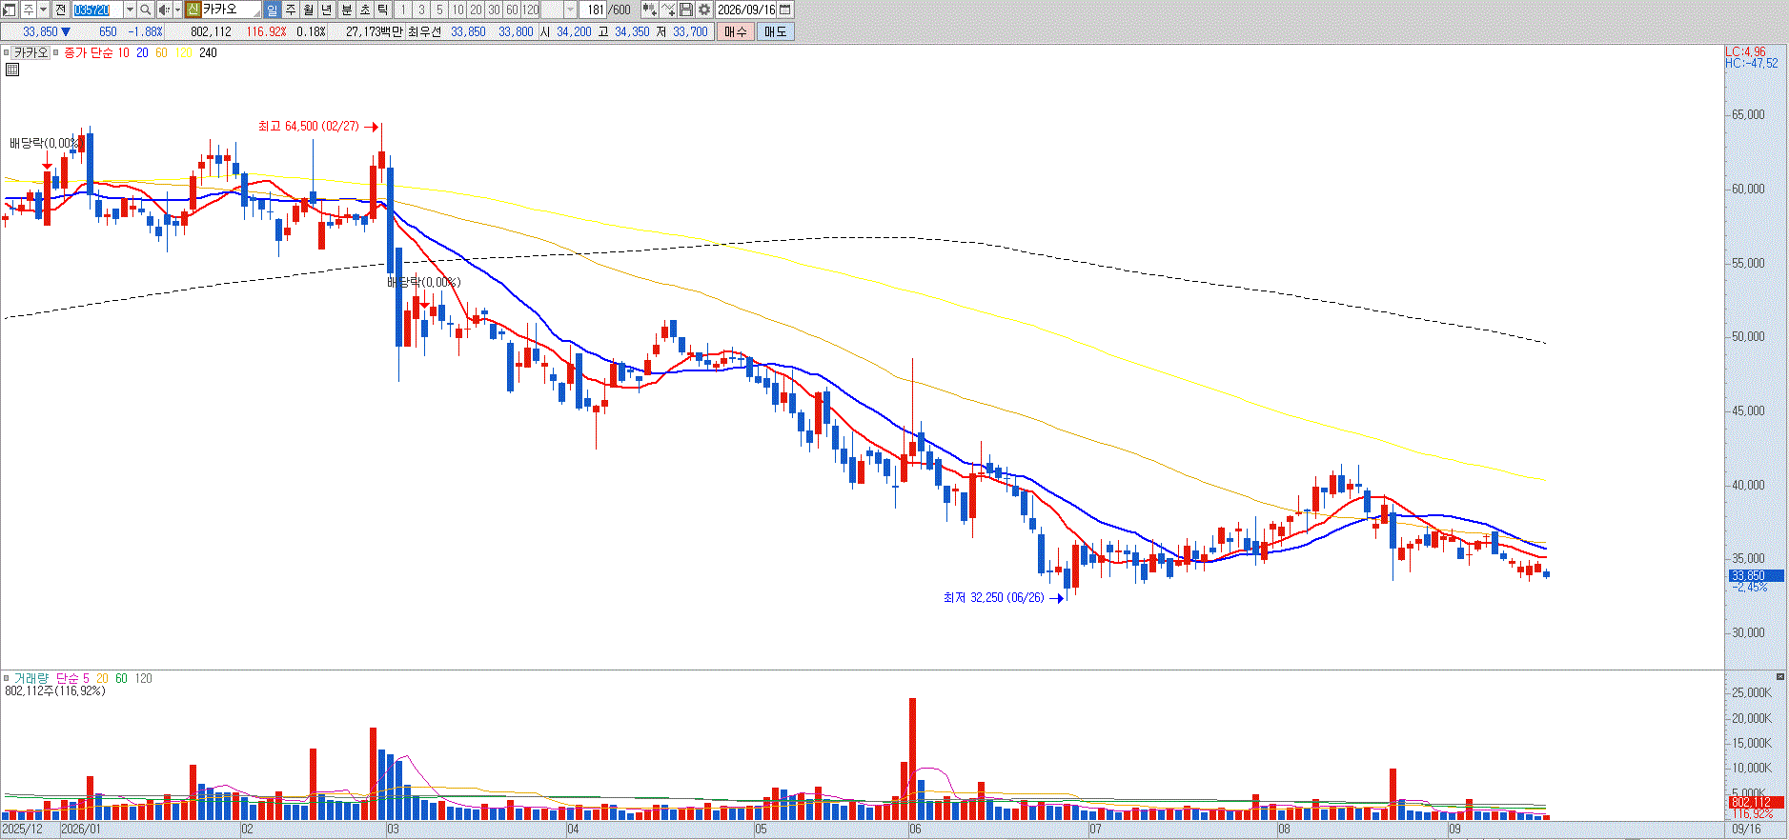The height and width of the screenshot is (840, 1789).
Task: Click the small square marker before 종가 단순
Action: point(56,53)
